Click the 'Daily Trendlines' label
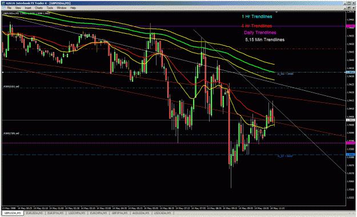357x217 pixels. coord(260,33)
